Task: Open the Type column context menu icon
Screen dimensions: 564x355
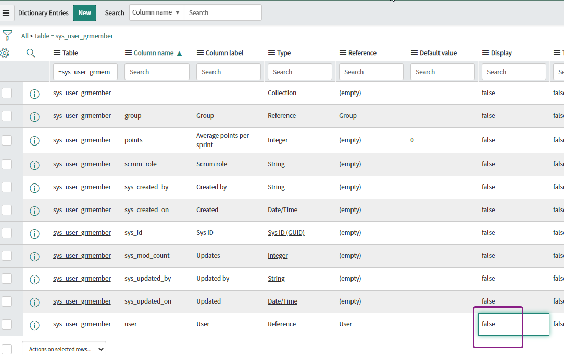Action: pos(270,52)
